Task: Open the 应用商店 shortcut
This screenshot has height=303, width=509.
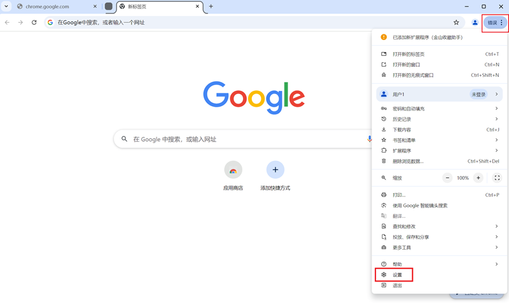Action: pyautogui.click(x=233, y=175)
